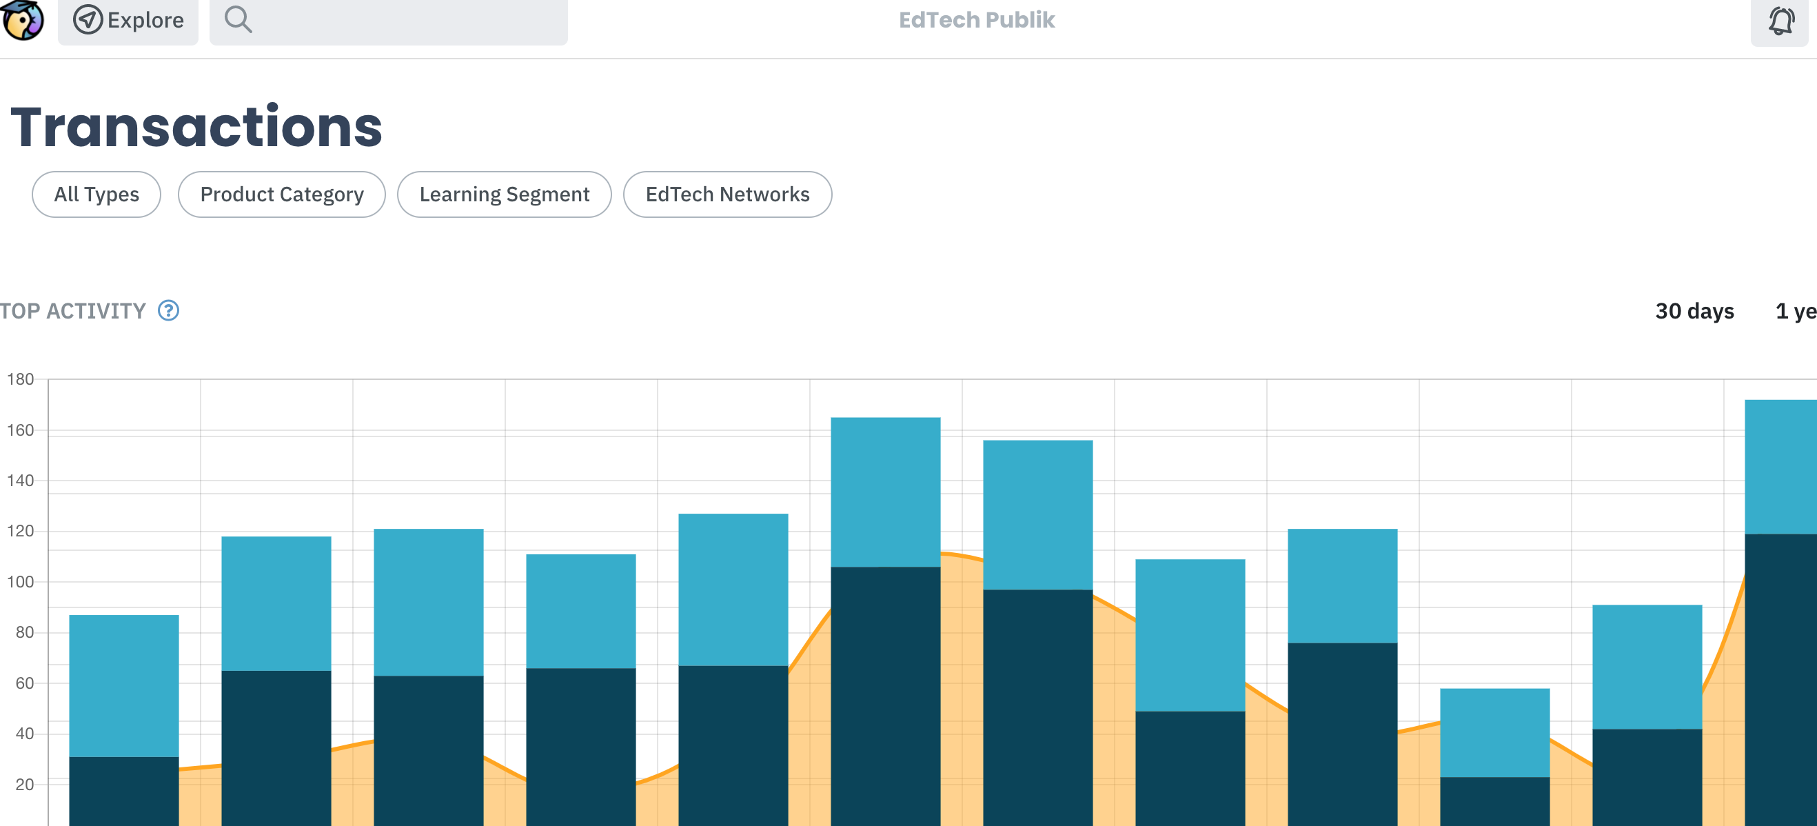Image resolution: width=1817 pixels, height=826 pixels.
Task: Click the owl logo in top left corner
Action: pos(22,20)
